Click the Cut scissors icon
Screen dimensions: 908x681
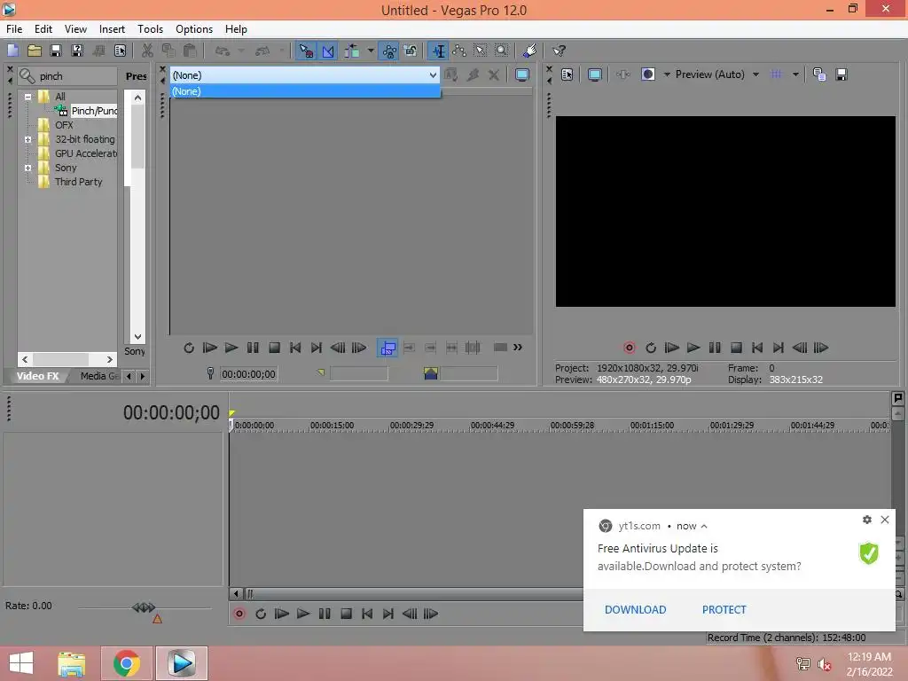pyautogui.click(x=147, y=51)
